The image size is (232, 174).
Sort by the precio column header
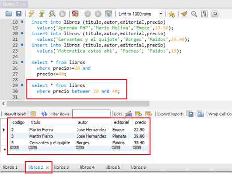pos(141,122)
